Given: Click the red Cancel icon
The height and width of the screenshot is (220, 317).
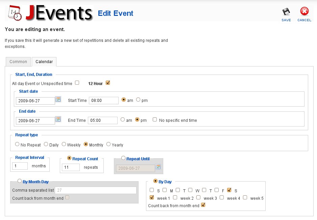Looking at the screenshot, I should pos(304,11).
